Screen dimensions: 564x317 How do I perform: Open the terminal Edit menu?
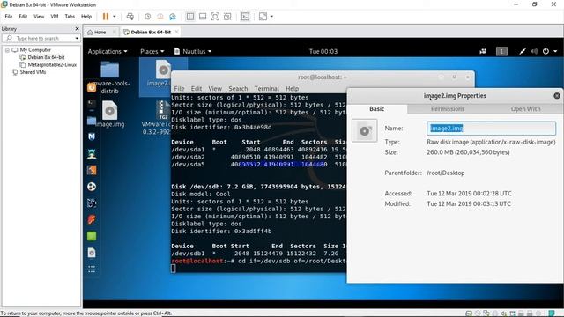pyautogui.click(x=196, y=88)
